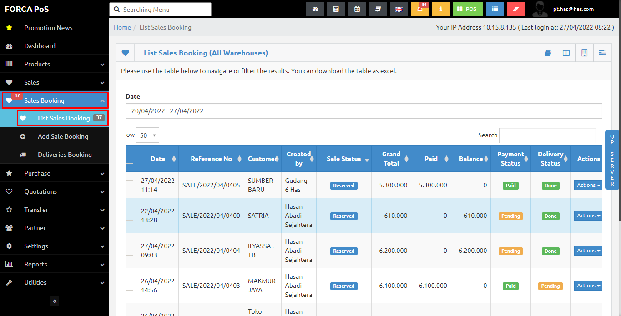Expand the Transfer sidebar menu
This screenshot has height=316, width=621.
point(55,210)
